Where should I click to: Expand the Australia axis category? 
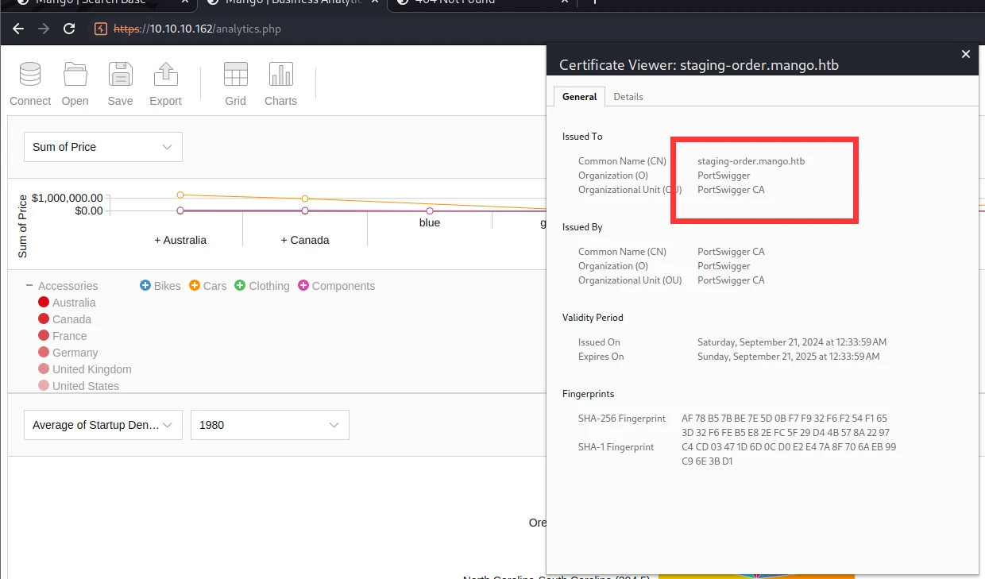[x=180, y=240]
